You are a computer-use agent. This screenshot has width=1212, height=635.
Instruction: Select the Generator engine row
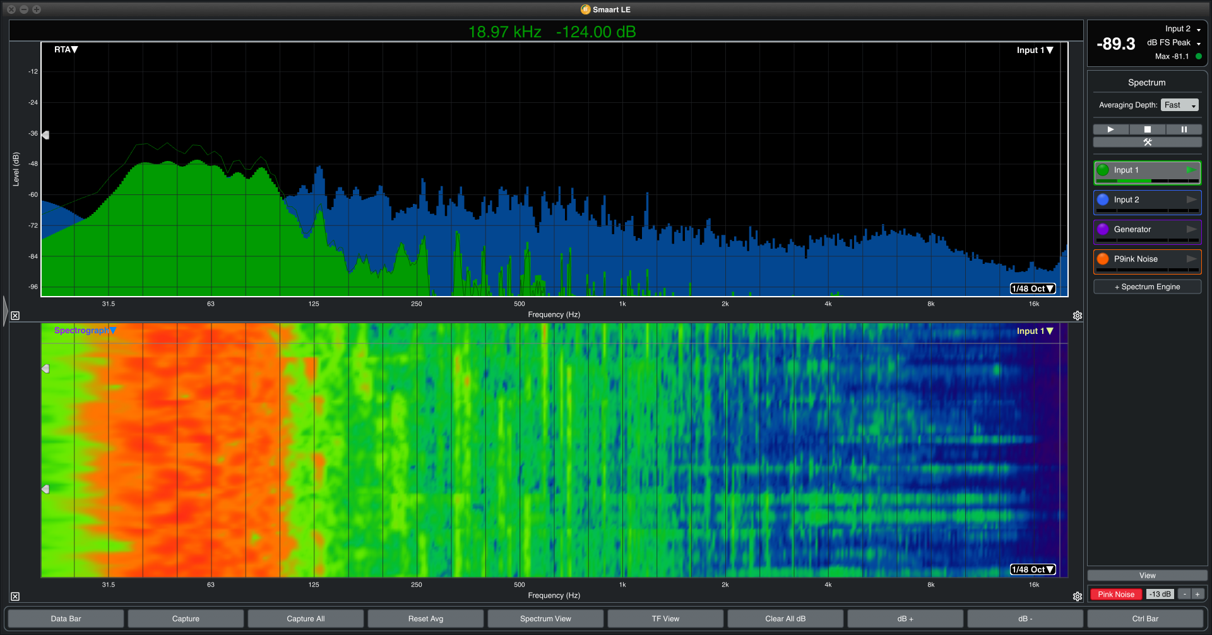point(1147,232)
